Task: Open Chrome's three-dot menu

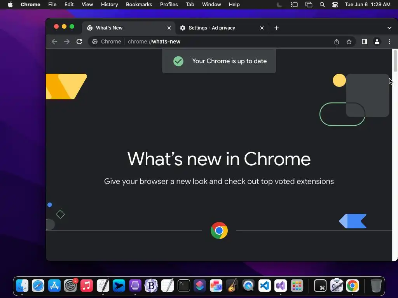Action: [389, 42]
